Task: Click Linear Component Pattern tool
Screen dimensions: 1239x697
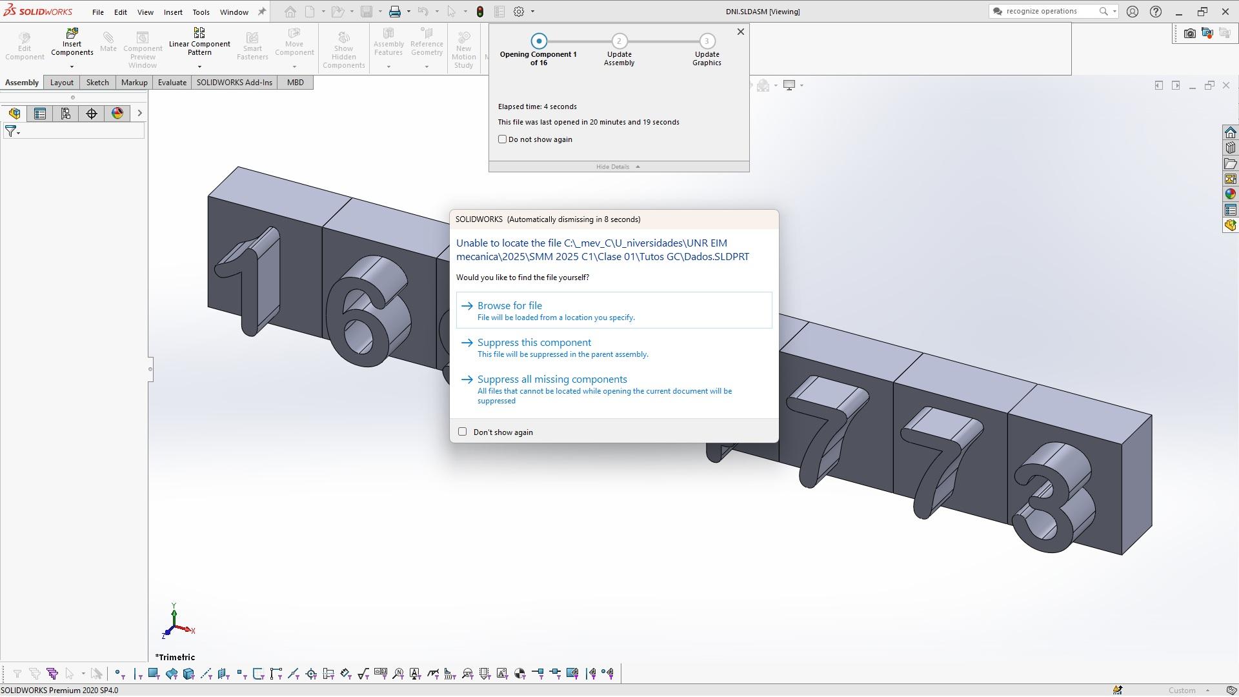Action: point(199,41)
